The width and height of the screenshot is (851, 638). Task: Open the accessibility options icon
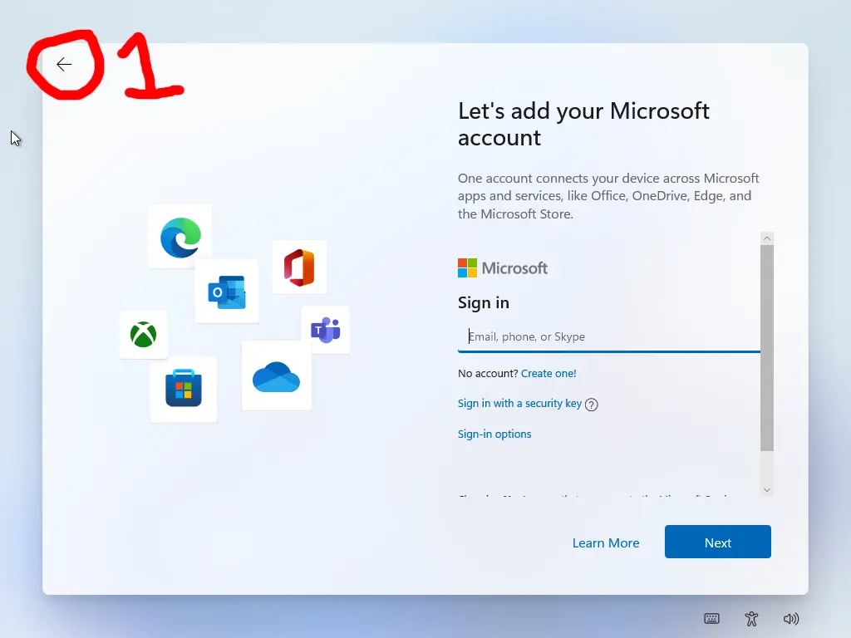(751, 618)
